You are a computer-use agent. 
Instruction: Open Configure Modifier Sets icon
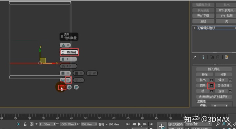point(226,57)
